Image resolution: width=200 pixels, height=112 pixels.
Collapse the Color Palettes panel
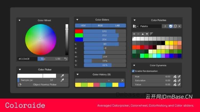(135, 20)
